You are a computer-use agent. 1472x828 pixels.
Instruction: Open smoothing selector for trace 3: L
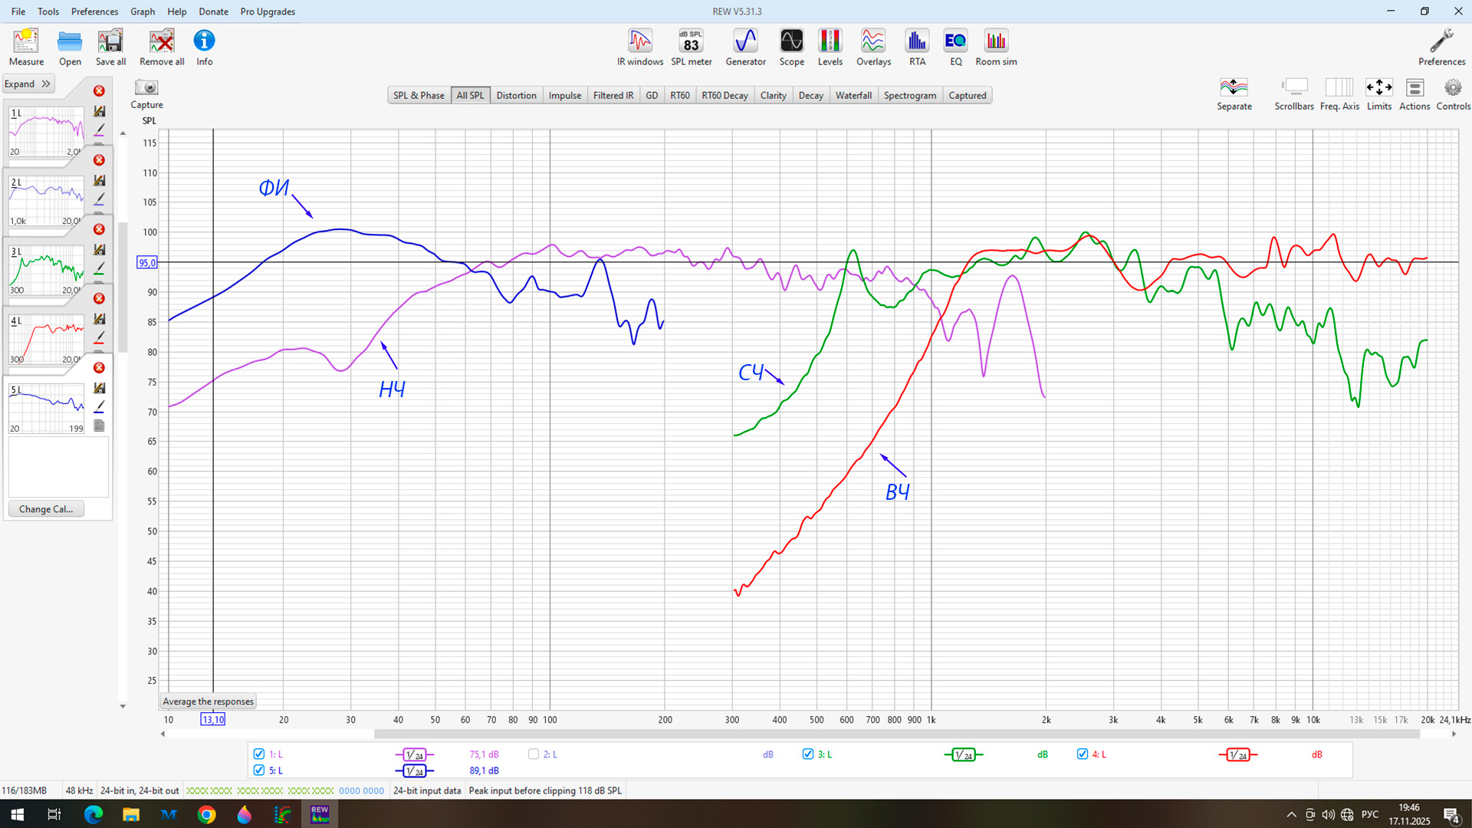[x=963, y=755]
